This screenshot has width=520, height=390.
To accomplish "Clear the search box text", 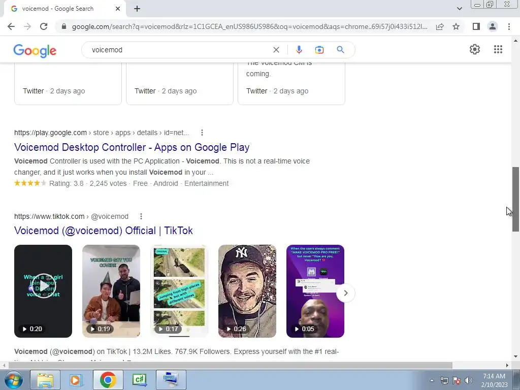I will click(x=276, y=50).
